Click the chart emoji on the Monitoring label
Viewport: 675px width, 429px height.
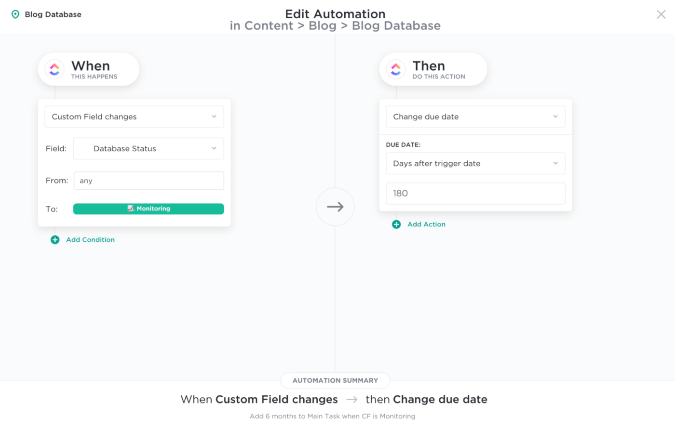click(x=131, y=208)
